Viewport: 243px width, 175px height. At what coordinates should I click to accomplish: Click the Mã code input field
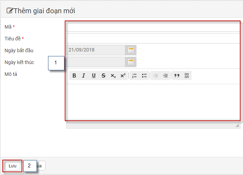click(153, 27)
